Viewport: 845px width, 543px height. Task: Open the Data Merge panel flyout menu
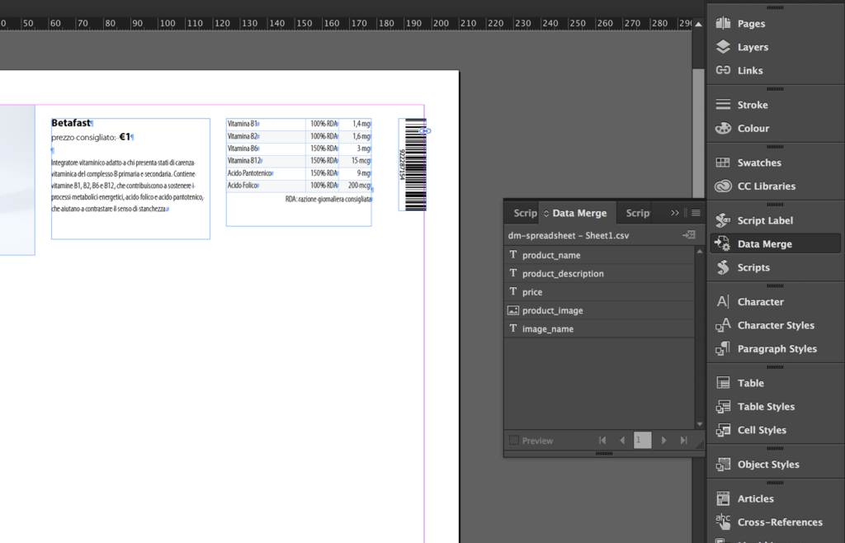point(696,213)
